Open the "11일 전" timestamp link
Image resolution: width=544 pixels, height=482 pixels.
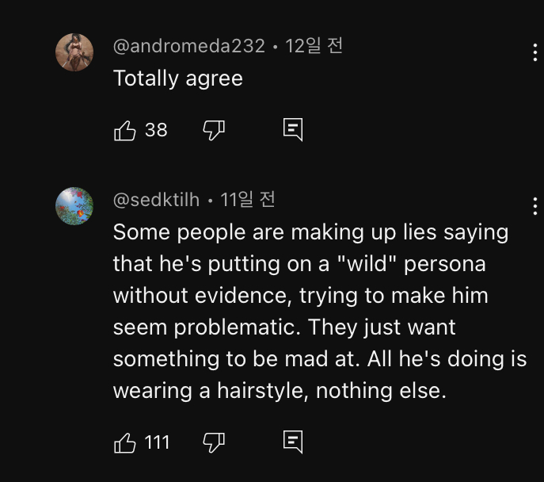coord(248,200)
